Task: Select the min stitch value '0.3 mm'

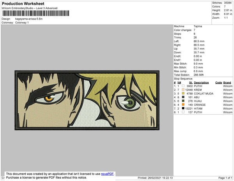Action: click(x=198, y=67)
